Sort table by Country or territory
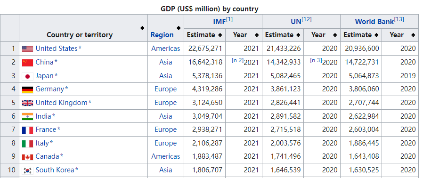 tap(142, 28)
